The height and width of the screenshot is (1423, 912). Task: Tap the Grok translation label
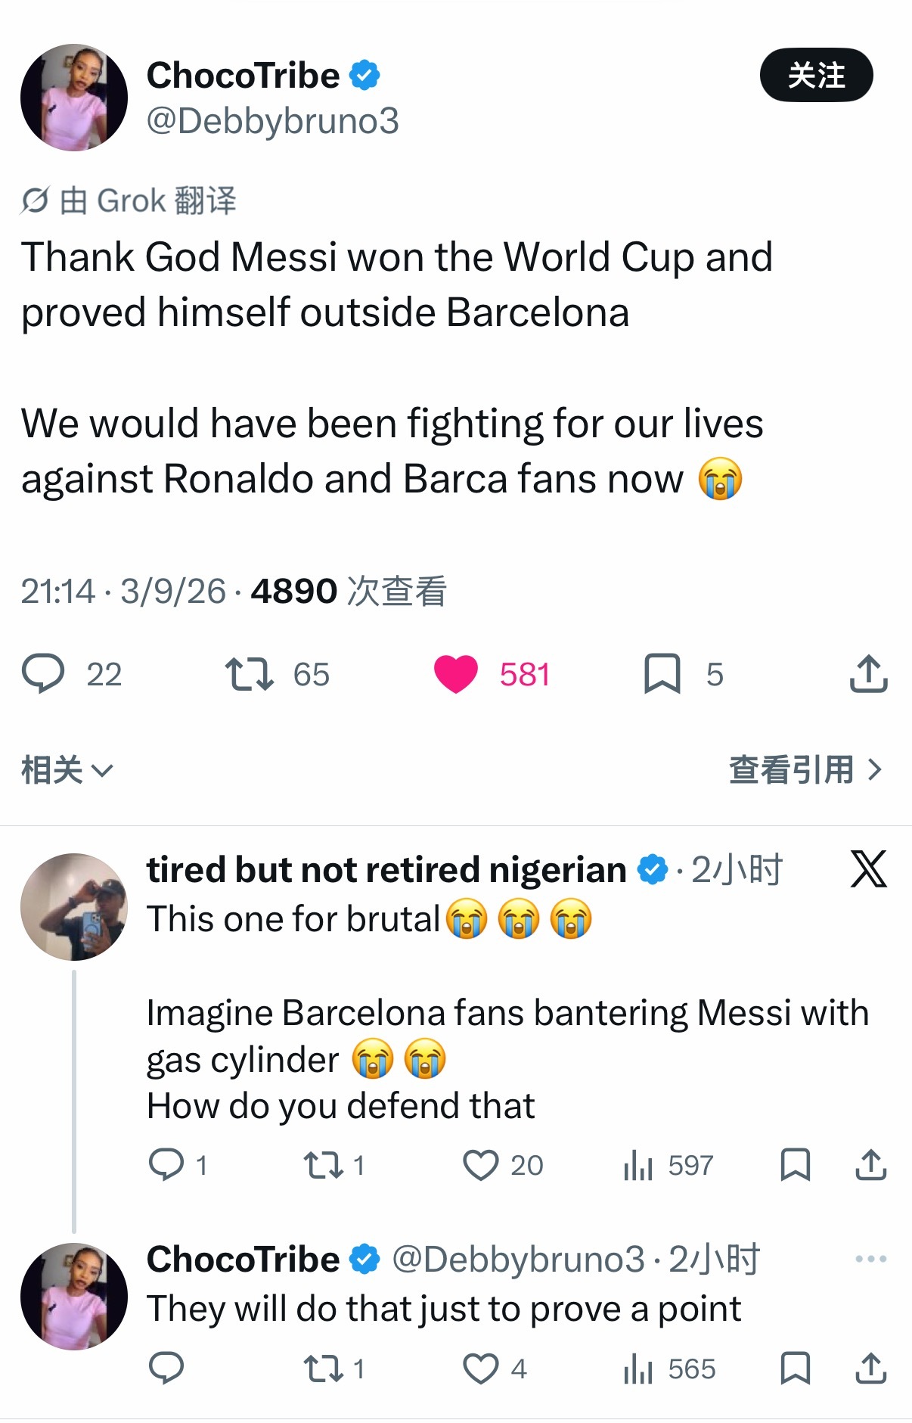point(129,200)
